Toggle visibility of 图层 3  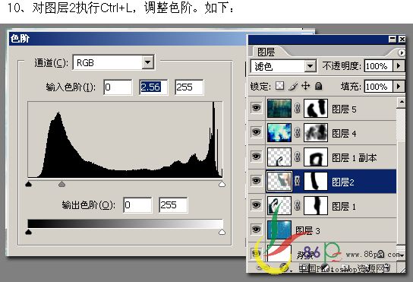(256, 230)
